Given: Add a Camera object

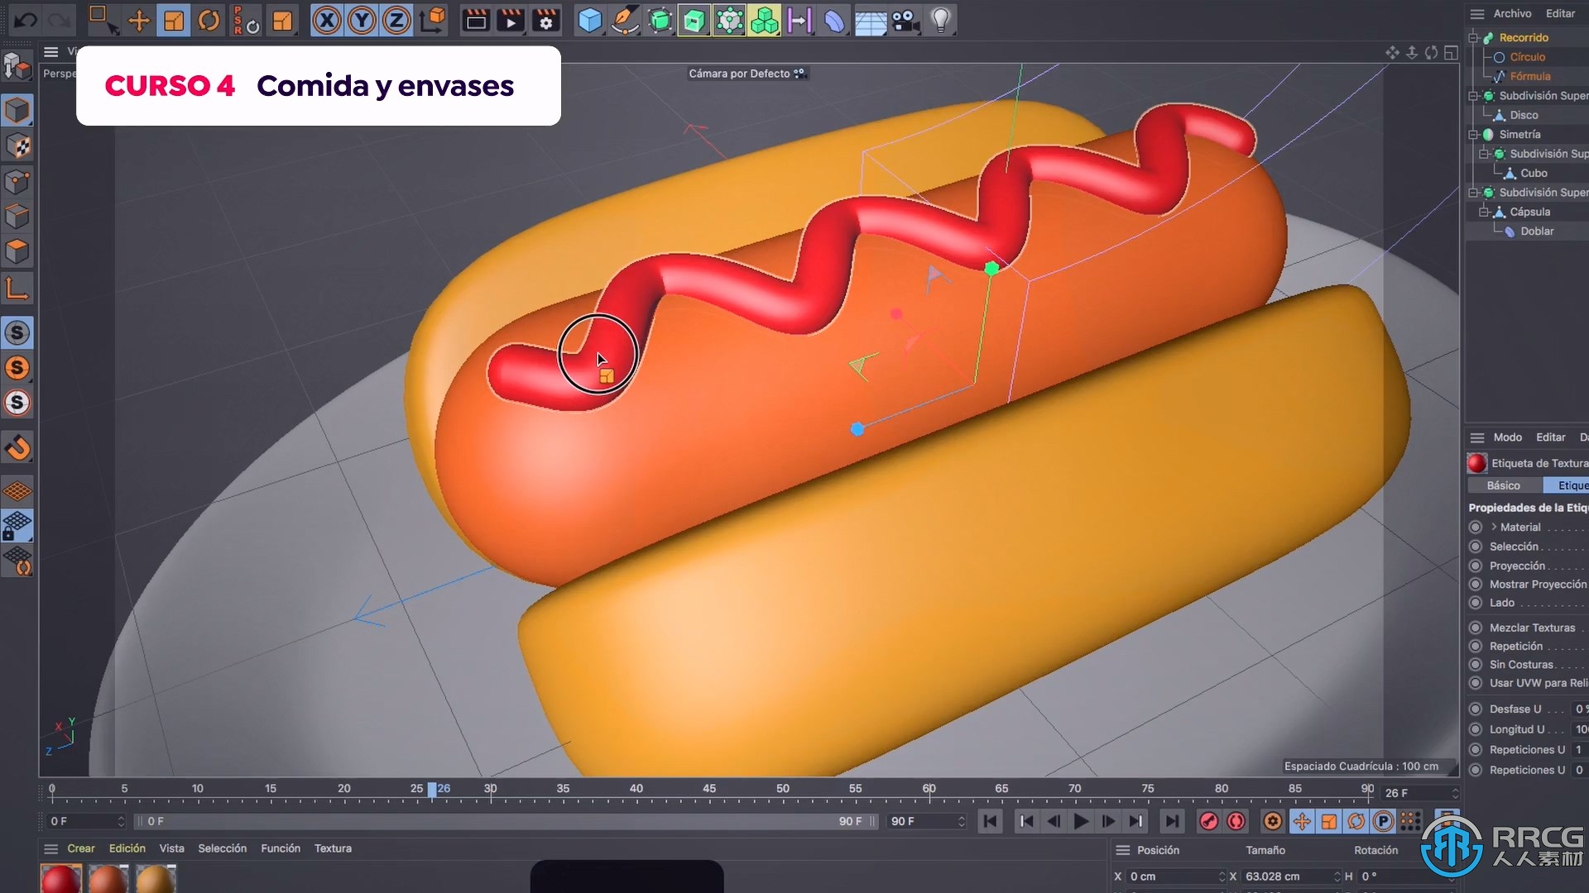Looking at the screenshot, I should [905, 20].
